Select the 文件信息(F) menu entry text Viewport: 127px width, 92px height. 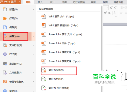pyautogui.click(x=15, y=73)
